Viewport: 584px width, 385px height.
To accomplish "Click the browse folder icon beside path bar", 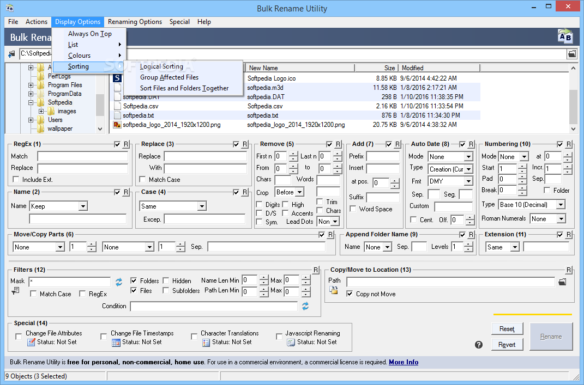I will point(571,54).
